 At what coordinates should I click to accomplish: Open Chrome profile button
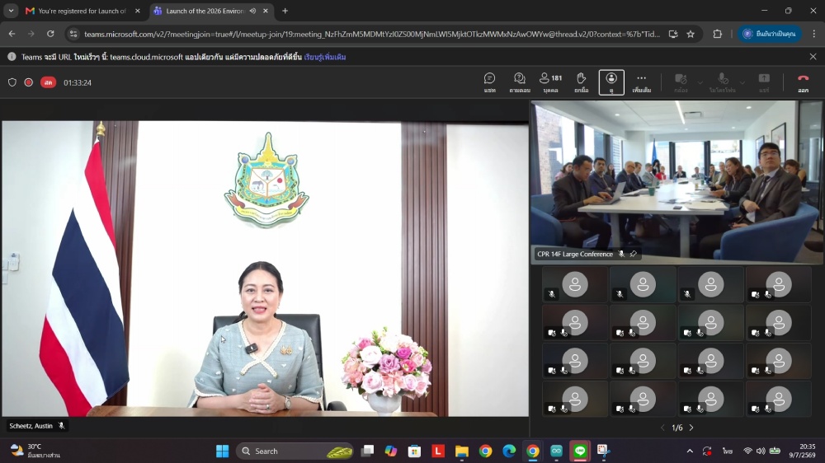tap(769, 34)
